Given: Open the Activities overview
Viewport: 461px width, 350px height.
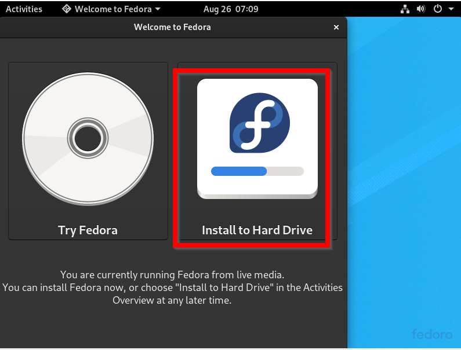Looking at the screenshot, I should (24, 9).
